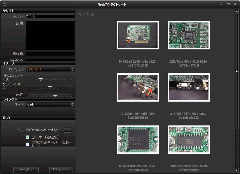This screenshot has height=174, width=240.
Task: Uncheck エクスポート後に表示 checkbox
Action: tap(27, 137)
